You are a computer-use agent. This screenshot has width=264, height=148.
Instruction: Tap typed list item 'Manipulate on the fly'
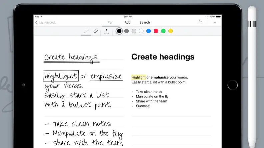coord(152,96)
